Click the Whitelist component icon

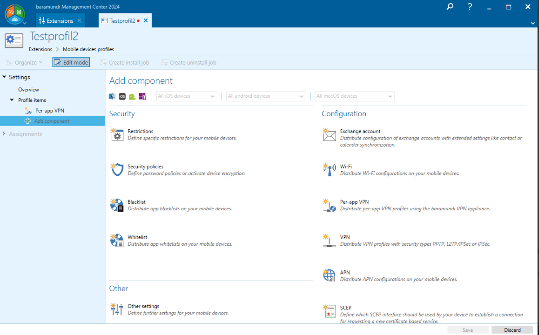(x=117, y=240)
